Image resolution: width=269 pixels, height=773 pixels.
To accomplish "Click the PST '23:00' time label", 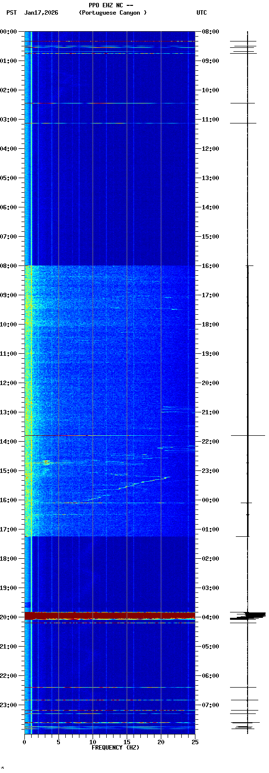I will coord(8,705).
